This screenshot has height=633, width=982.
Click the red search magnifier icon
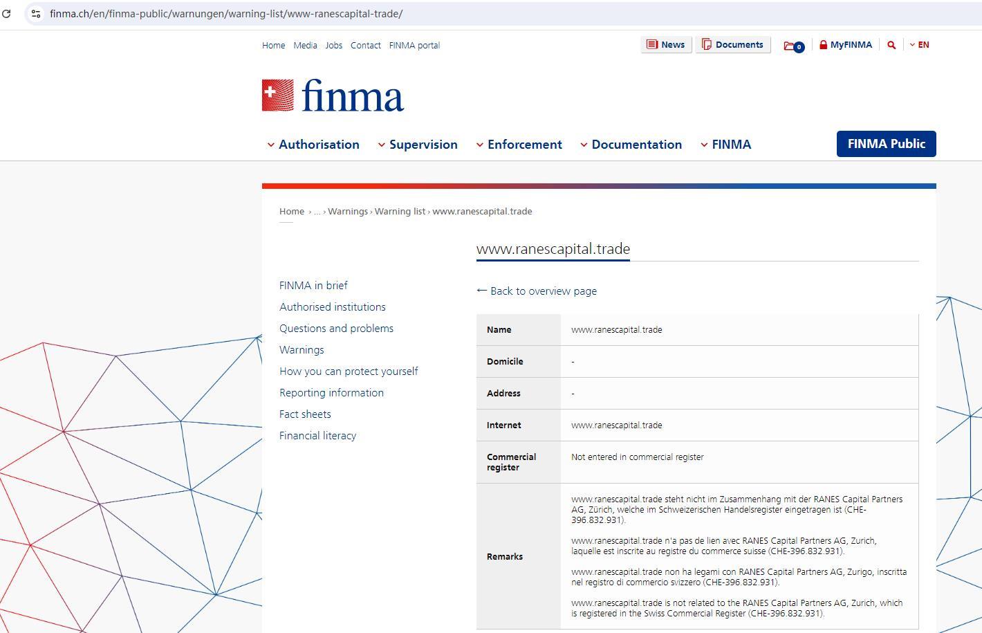891,45
